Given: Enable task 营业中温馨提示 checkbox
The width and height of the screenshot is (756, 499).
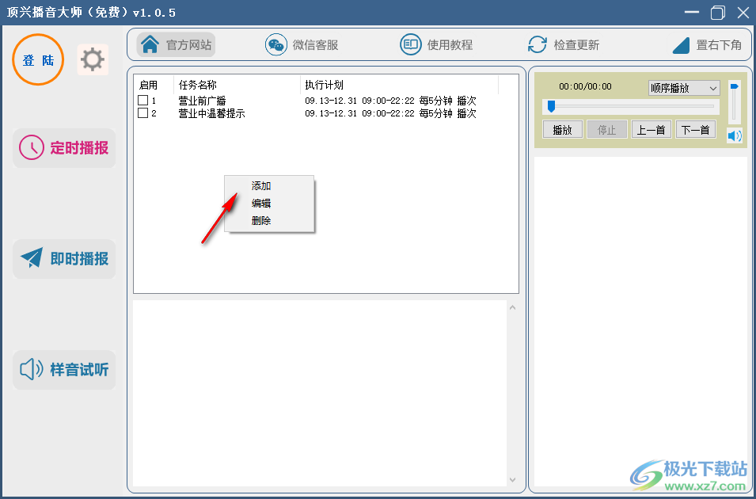Looking at the screenshot, I should (x=142, y=112).
